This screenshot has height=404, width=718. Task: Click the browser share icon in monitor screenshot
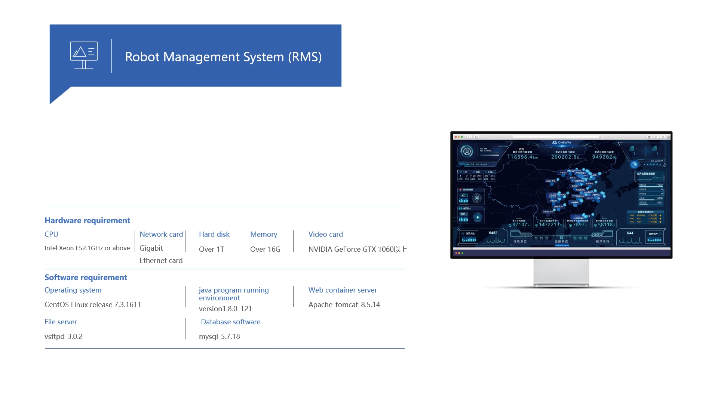(656, 137)
